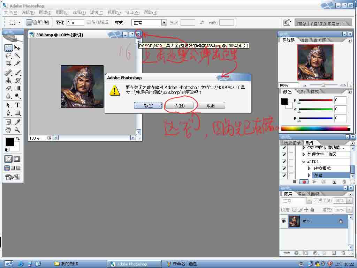Click the Go to Bridge icon
The width and height of the screenshot is (357, 268).
287,22
